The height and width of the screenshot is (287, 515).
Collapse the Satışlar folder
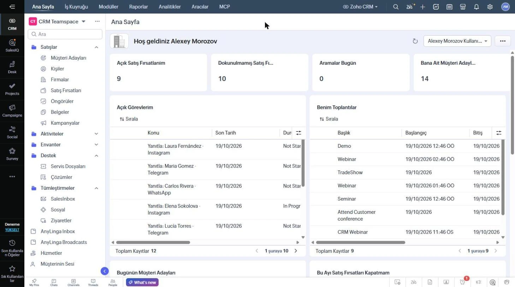click(96, 47)
